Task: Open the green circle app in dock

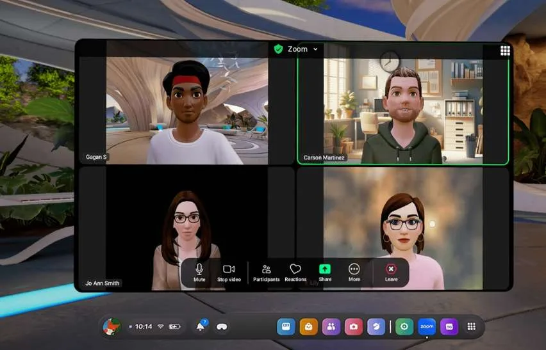Action: point(404,327)
